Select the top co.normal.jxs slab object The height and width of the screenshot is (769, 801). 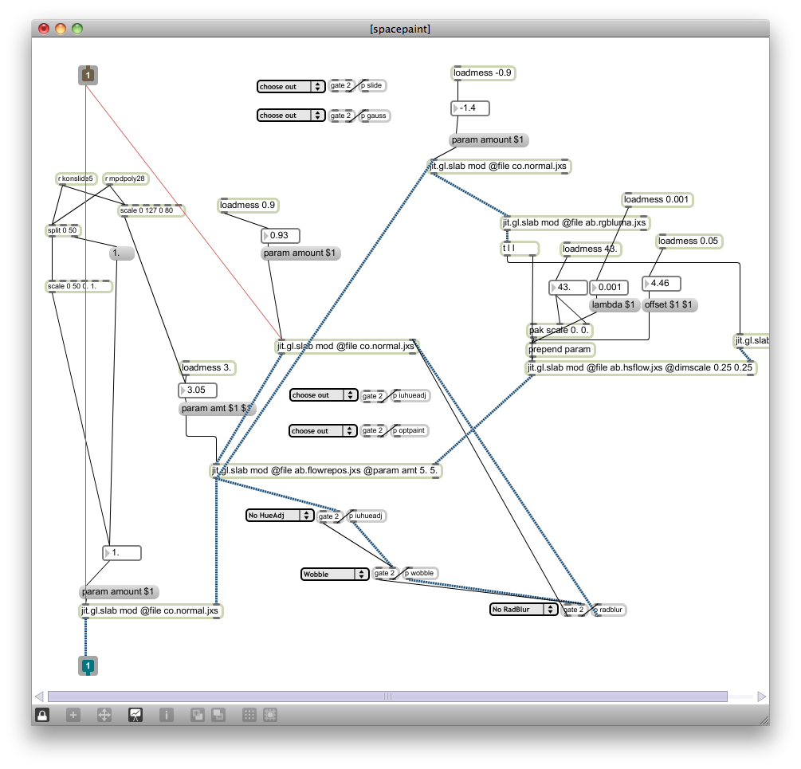[499, 167]
